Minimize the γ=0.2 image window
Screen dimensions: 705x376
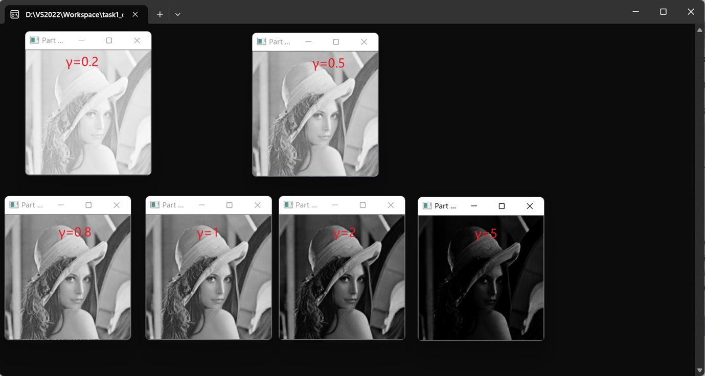pyautogui.click(x=81, y=40)
